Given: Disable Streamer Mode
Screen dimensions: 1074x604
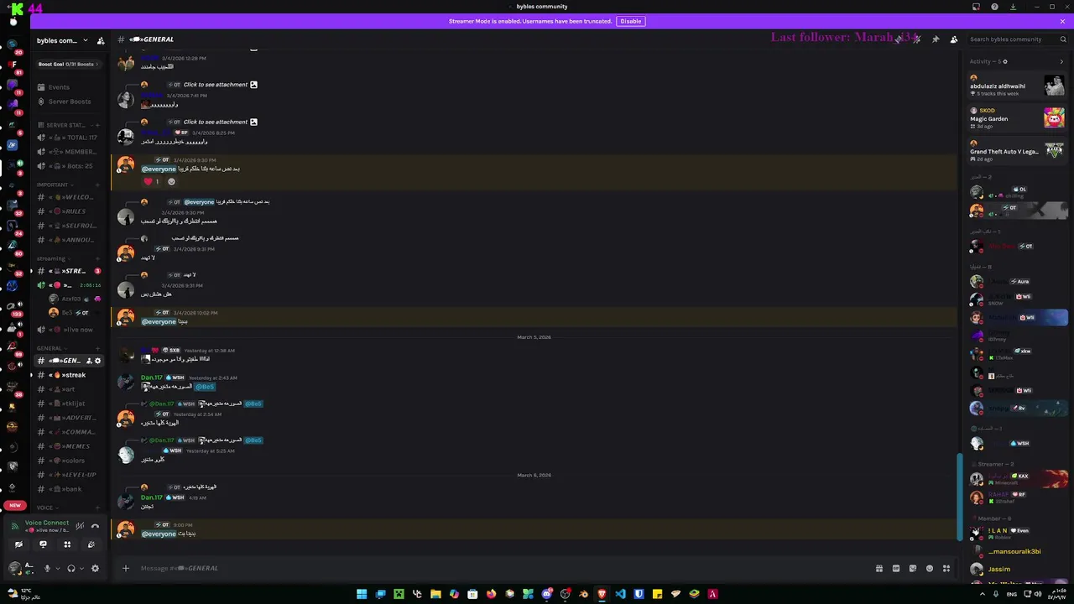Looking at the screenshot, I should click(631, 21).
